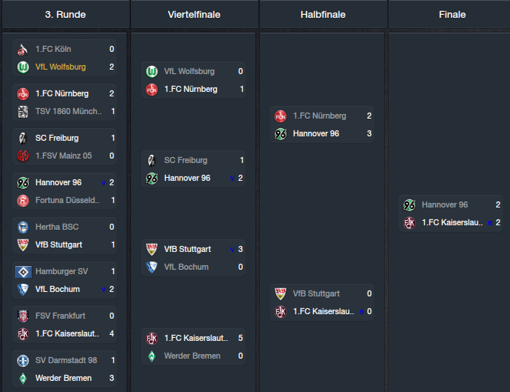Select the Finale column header

point(452,14)
